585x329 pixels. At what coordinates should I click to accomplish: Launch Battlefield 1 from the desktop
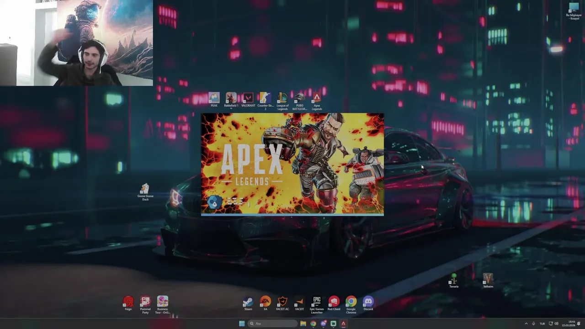pos(231,100)
